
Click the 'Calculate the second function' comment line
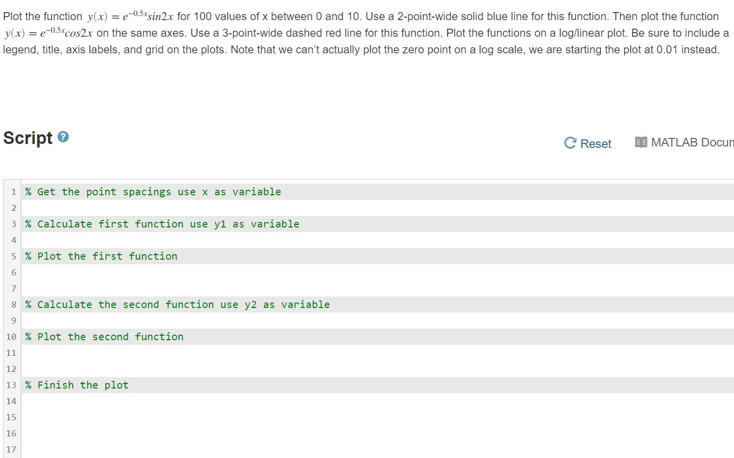tap(177, 304)
